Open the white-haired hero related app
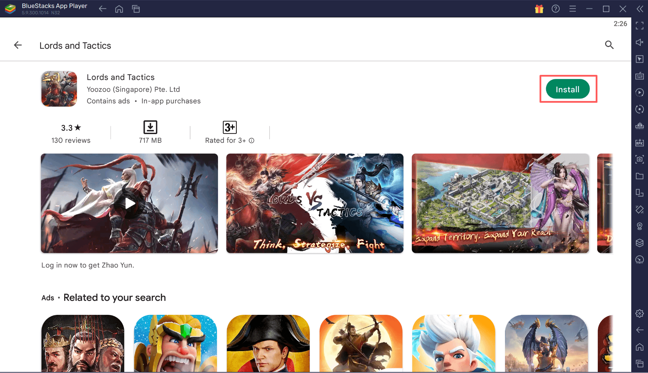 (x=454, y=343)
